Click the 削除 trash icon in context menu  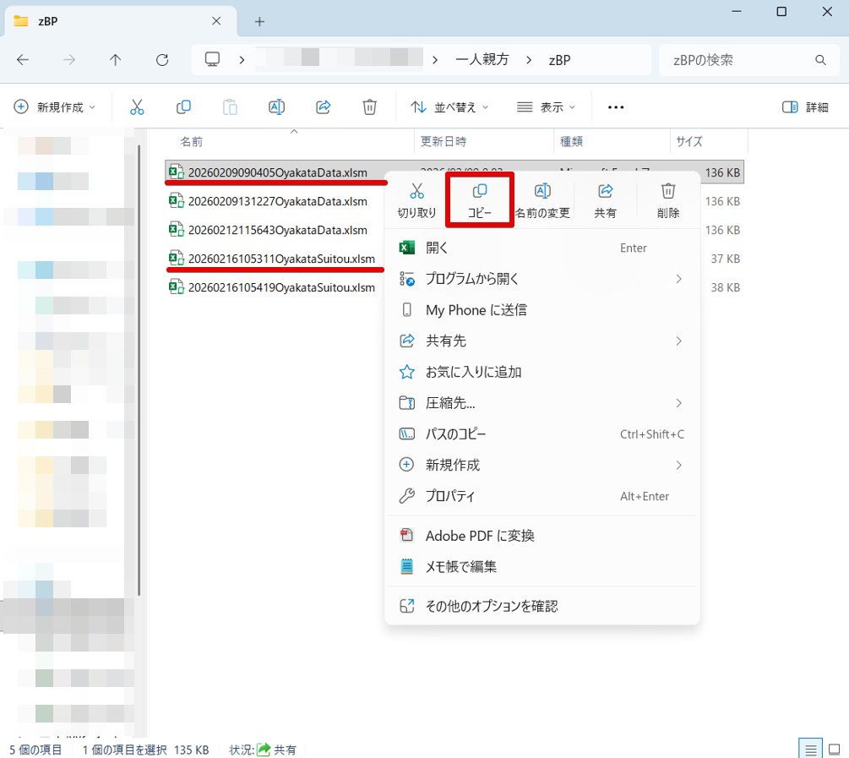(x=668, y=192)
